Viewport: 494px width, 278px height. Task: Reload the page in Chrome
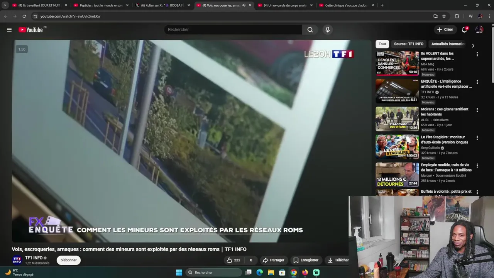pyautogui.click(x=24, y=16)
